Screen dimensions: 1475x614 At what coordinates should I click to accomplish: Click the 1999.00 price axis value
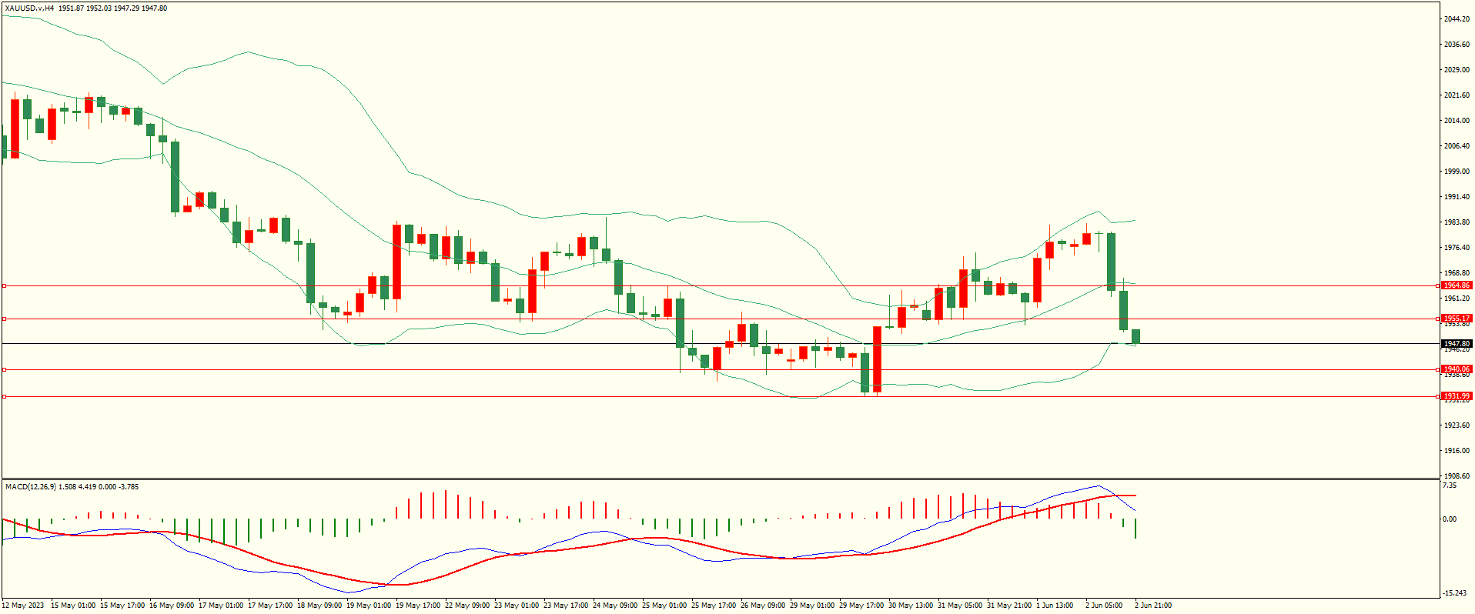[1457, 172]
